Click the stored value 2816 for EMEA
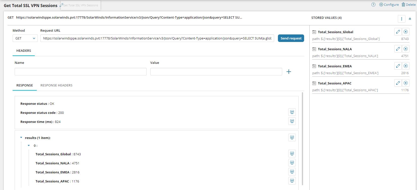Image resolution: width=417 pixels, height=190 pixels. (405, 73)
